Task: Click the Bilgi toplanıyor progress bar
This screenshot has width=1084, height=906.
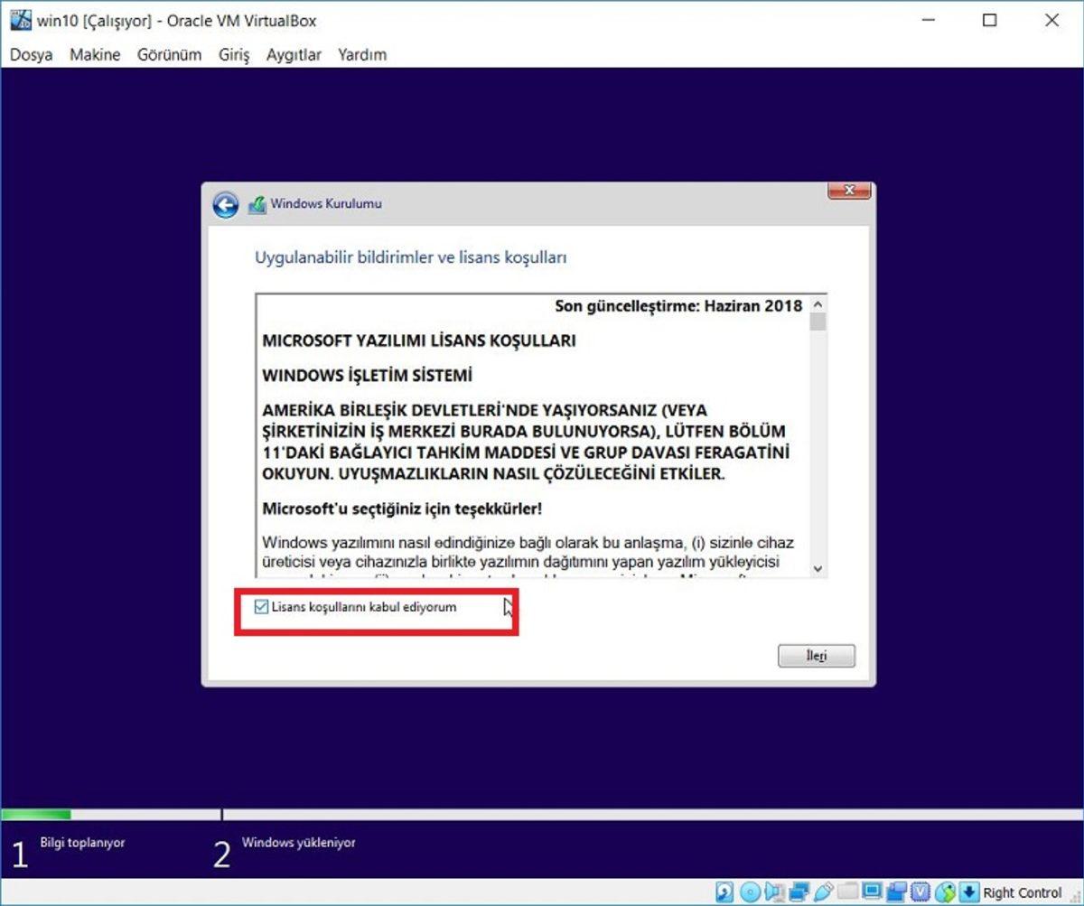Action: (108, 813)
